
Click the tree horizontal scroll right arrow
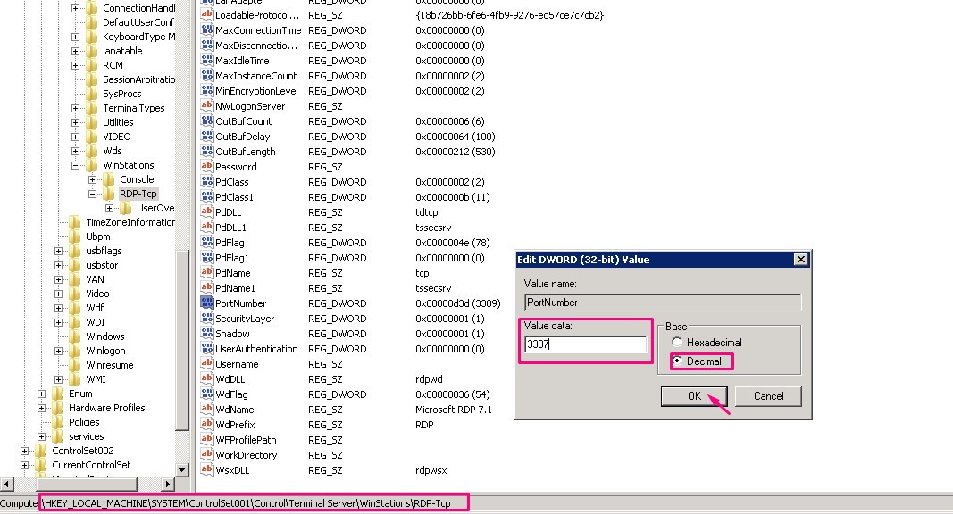coord(168,485)
